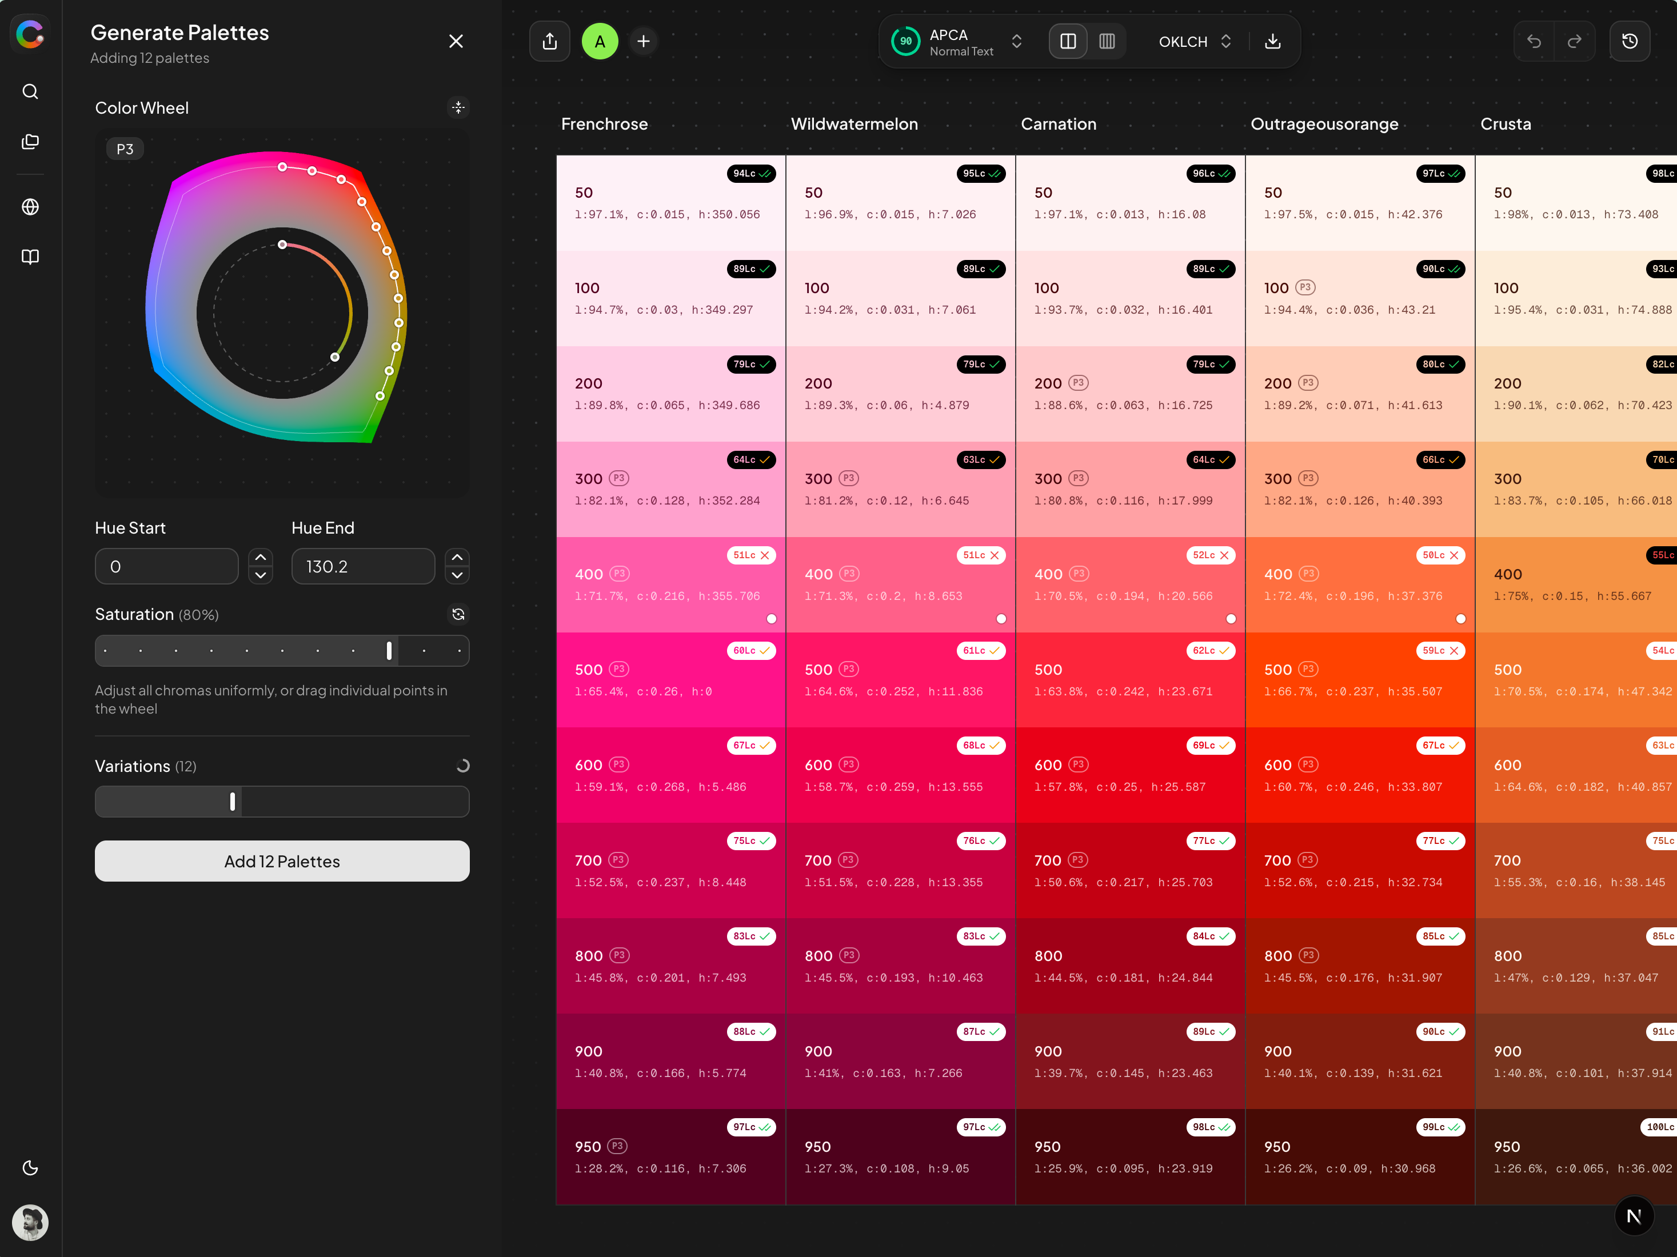1677x1257 pixels.
Task: Undo the last change
Action: pos(1534,41)
